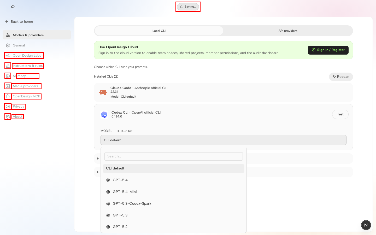
Task: Select GPT-5.3 from the model list
Action: point(174,215)
